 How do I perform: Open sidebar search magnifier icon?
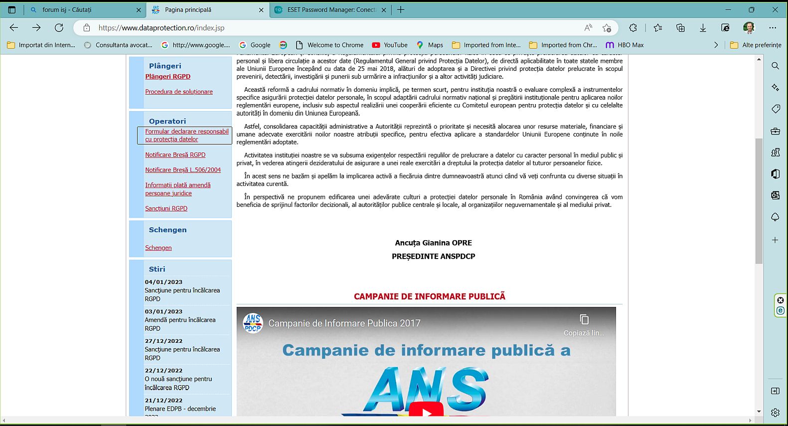[775, 66]
